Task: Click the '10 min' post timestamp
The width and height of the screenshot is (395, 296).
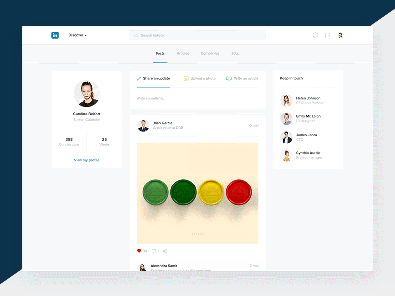Action: (x=253, y=125)
